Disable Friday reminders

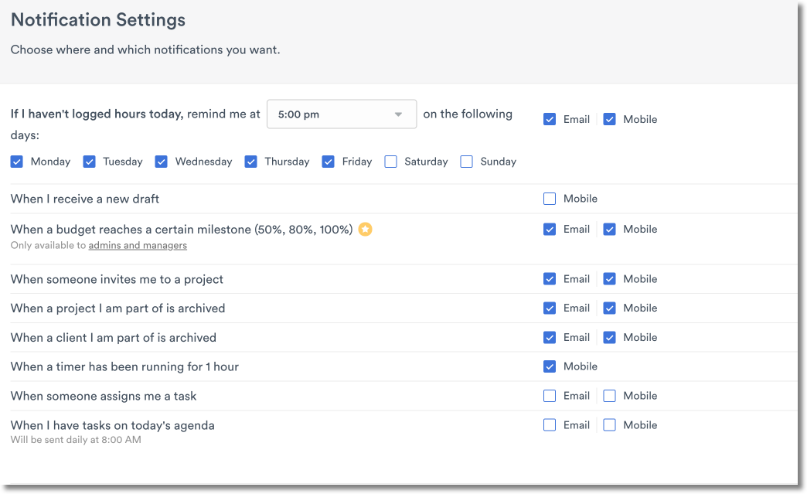coord(328,162)
